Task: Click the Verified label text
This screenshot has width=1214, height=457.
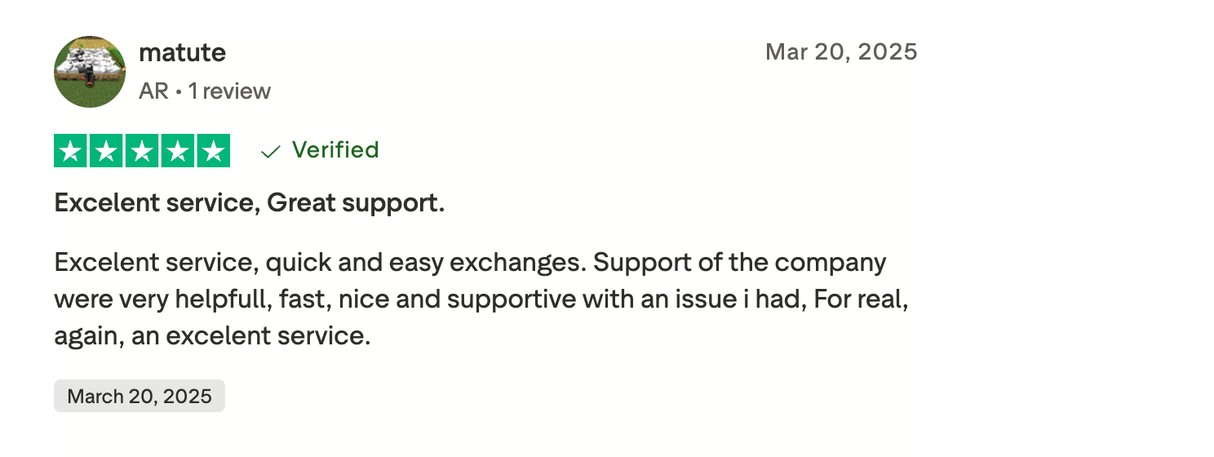Action: [x=335, y=150]
